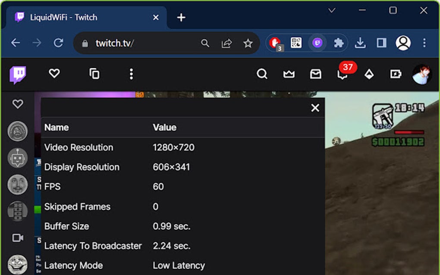The image size is (440, 275).
Task: Select the Buffer Size 0.99 sec. value
Action: pos(171,226)
